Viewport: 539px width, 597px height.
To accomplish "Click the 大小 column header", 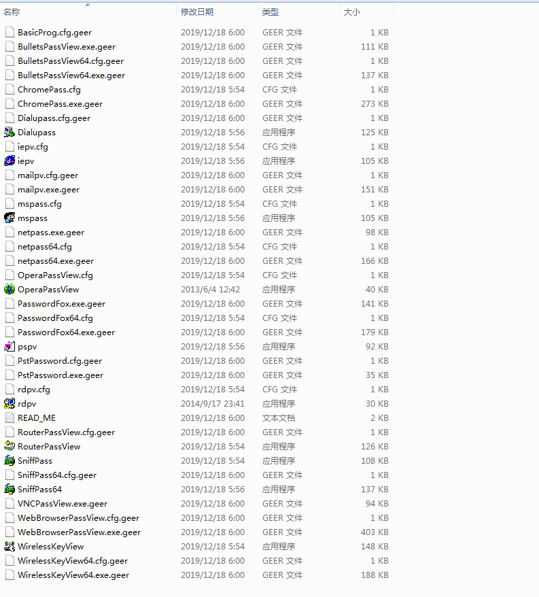I will pos(352,12).
